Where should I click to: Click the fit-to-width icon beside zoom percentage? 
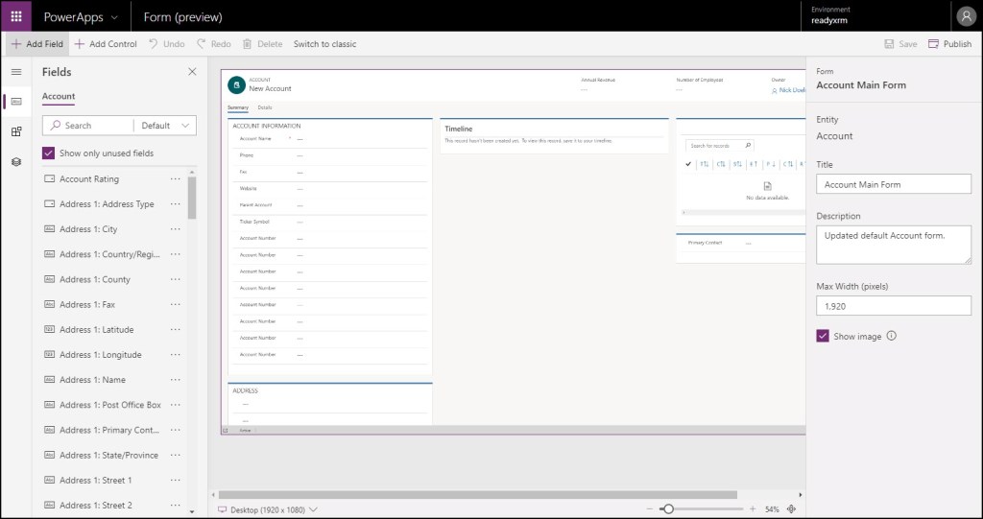click(792, 509)
